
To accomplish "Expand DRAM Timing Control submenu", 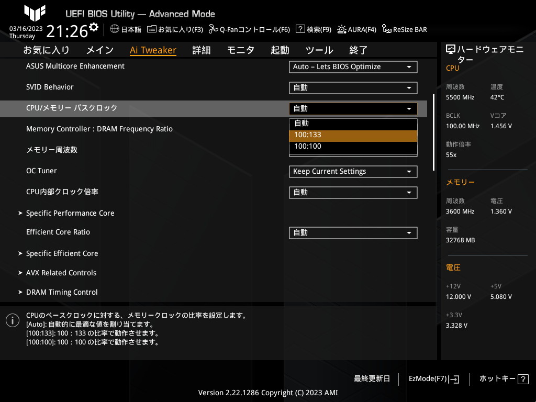I will pos(62,293).
